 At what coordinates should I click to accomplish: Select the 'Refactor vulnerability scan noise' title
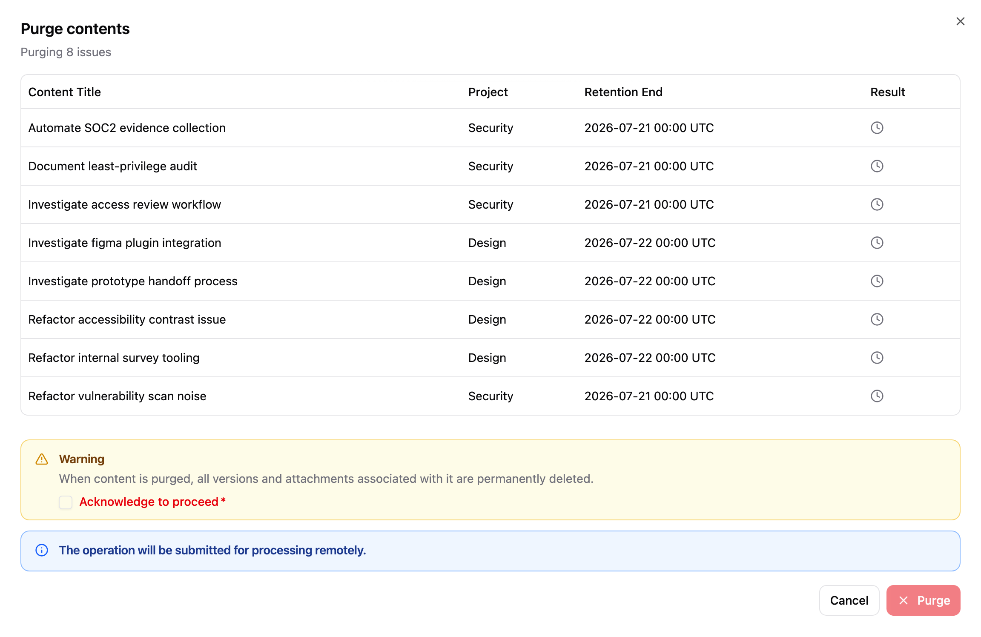click(x=117, y=396)
